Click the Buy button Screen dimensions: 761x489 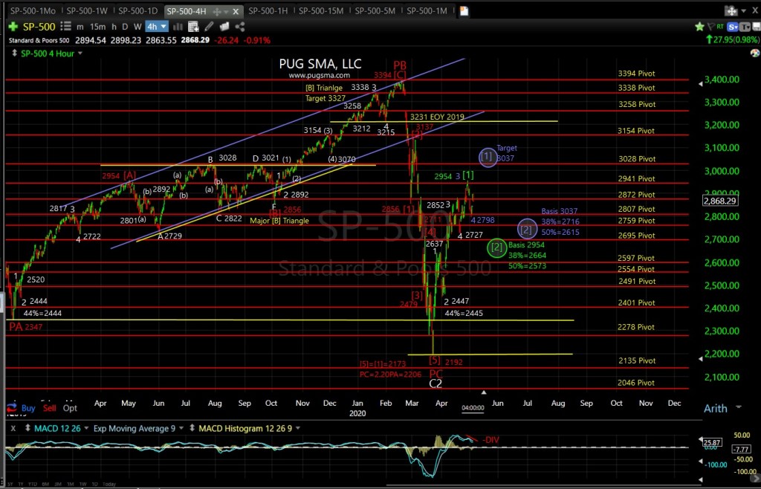[x=28, y=408]
